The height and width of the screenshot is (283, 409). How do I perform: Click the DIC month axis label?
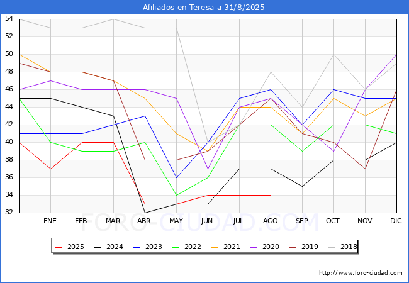pos(396,221)
